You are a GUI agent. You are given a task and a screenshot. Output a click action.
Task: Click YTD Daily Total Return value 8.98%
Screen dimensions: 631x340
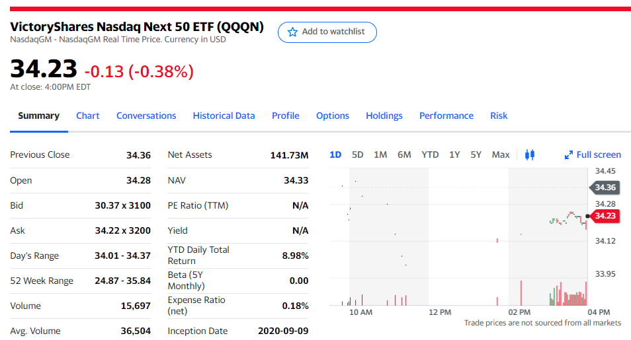point(296,255)
